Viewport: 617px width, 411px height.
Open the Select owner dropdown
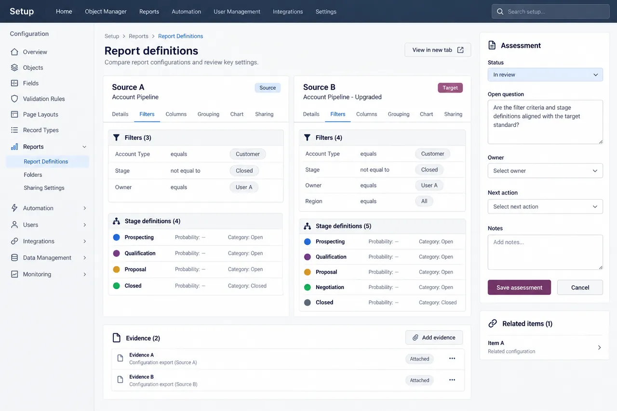coord(545,171)
